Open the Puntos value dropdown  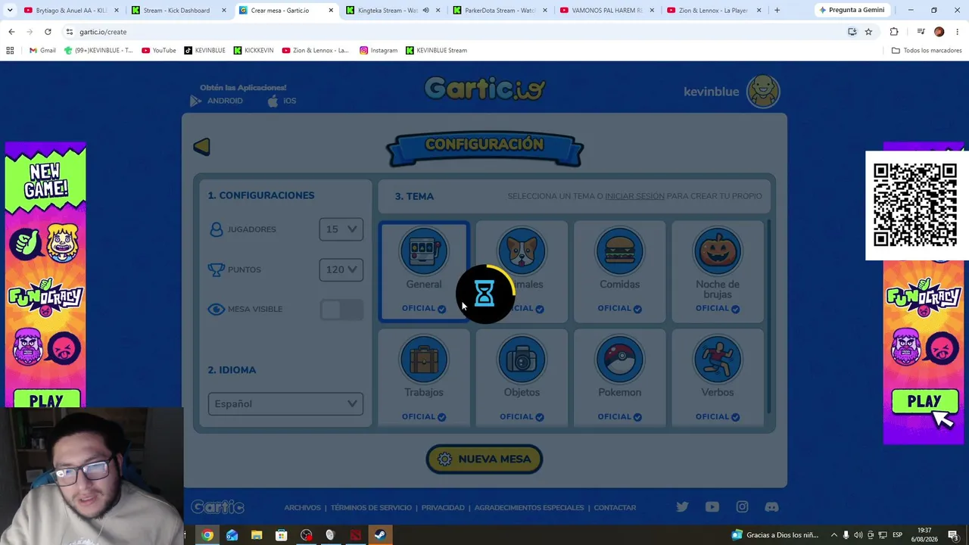[341, 269]
